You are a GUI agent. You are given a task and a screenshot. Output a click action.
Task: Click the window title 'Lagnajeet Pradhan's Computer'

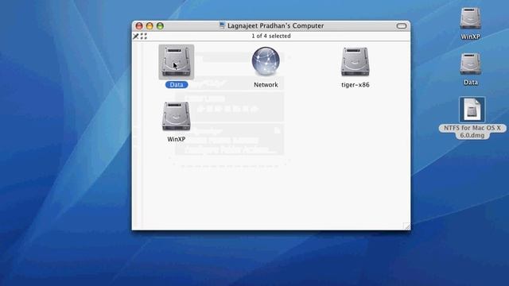[276, 25]
